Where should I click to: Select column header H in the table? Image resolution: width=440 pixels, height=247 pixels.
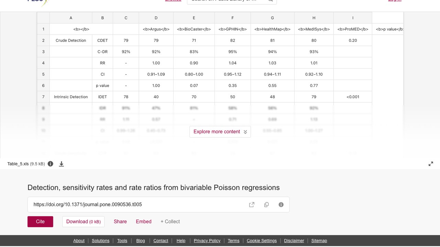point(314,18)
